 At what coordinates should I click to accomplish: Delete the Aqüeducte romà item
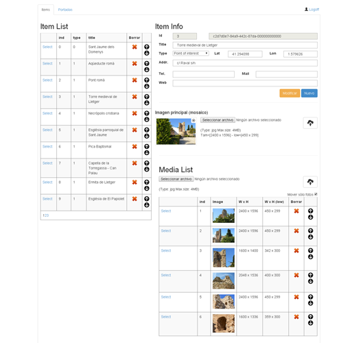(134, 64)
